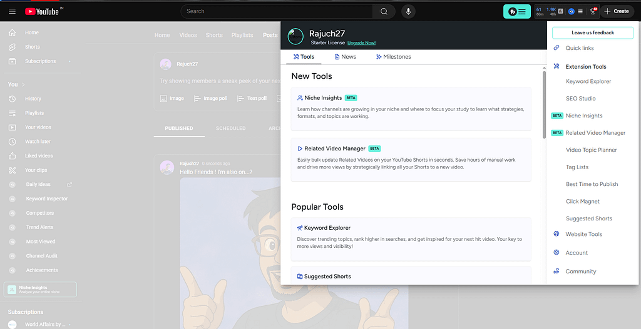The width and height of the screenshot is (641, 329).
Task: Select the Tools tab in TubeBuddy
Action: [304, 57]
